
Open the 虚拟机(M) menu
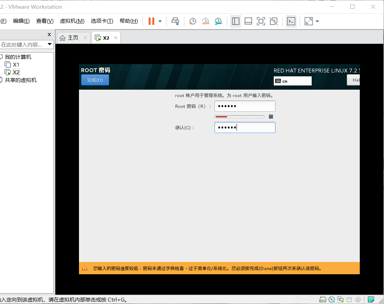tap(72, 21)
